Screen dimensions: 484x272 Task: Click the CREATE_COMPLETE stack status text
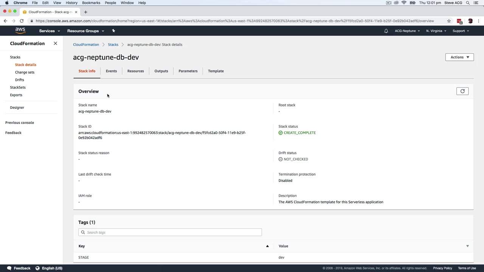point(299,133)
